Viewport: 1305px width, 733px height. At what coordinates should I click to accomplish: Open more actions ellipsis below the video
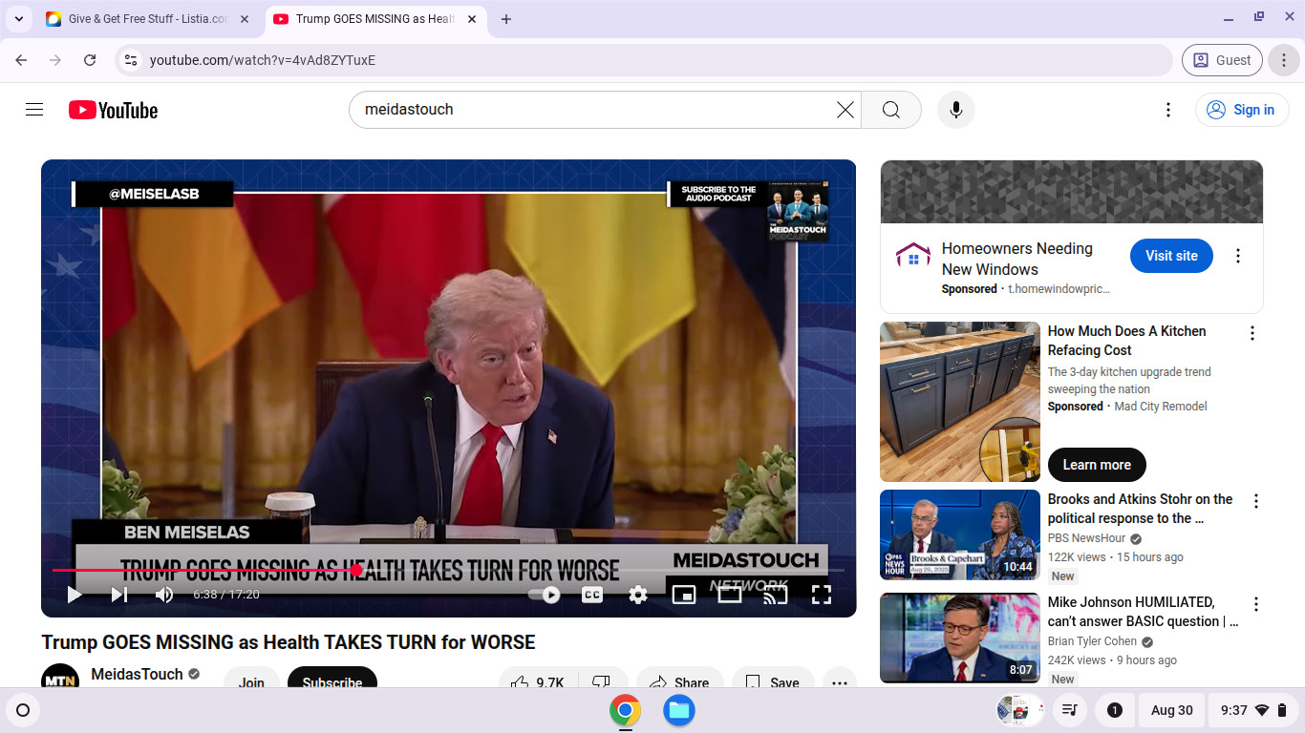click(x=840, y=682)
